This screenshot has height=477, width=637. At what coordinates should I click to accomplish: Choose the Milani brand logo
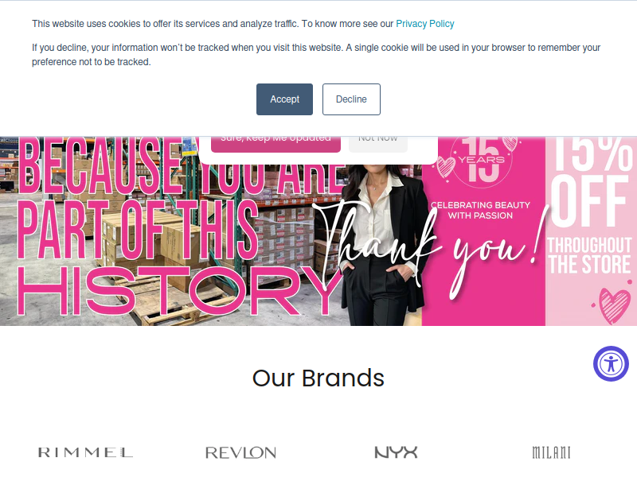[x=551, y=452]
